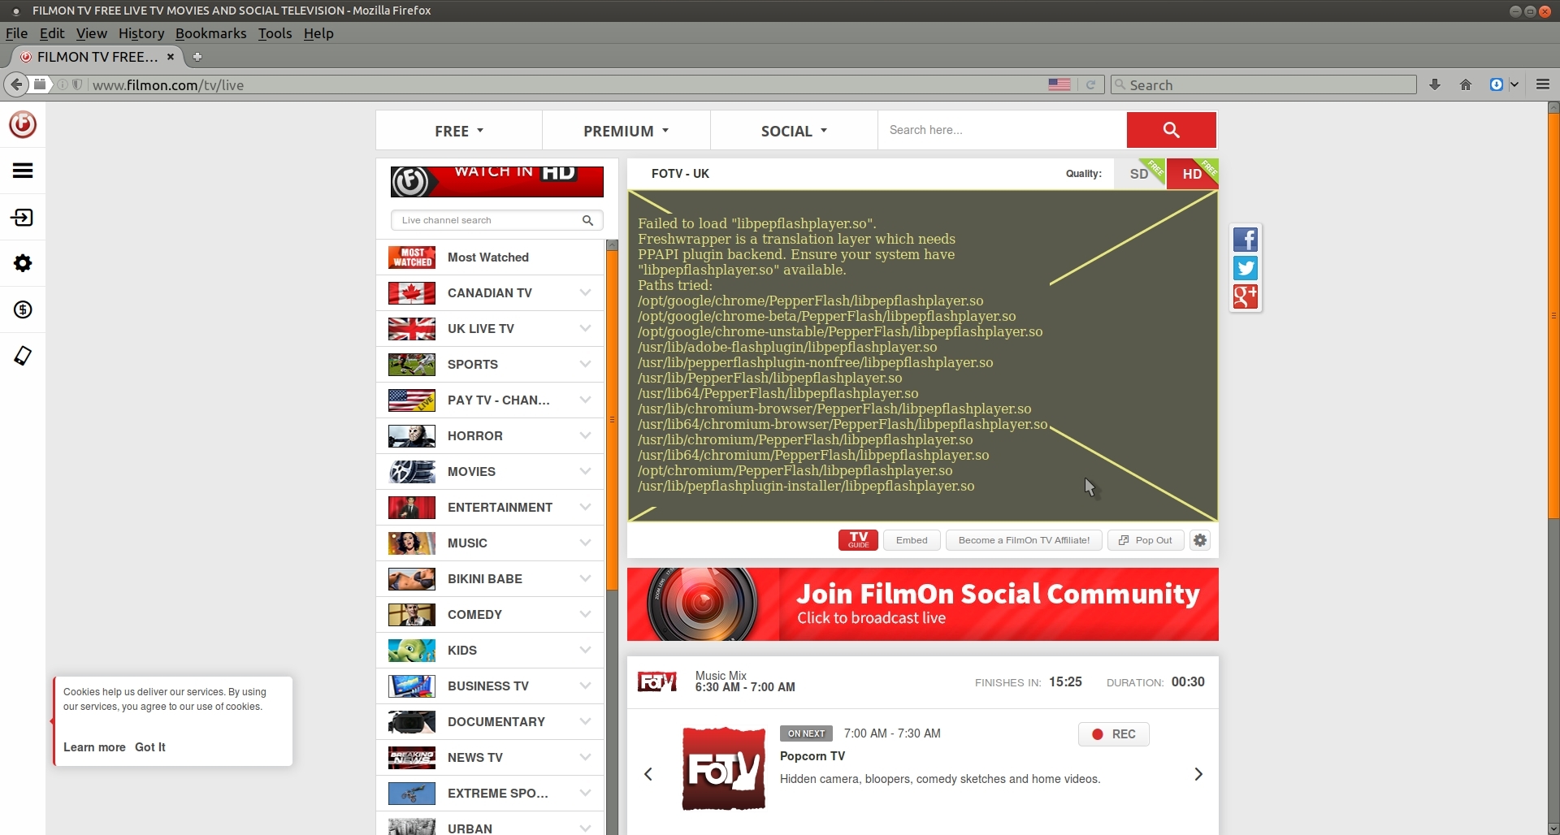1560x835 pixels.
Task: Expand the HORROR category
Action: pyautogui.click(x=585, y=435)
